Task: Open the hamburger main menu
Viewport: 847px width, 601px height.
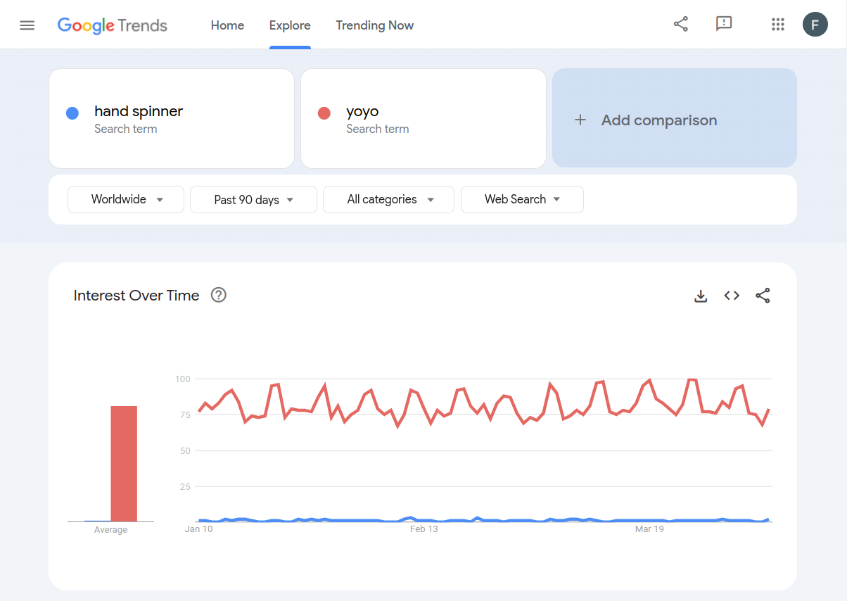Action: pyautogui.click(x=27, y=25)
